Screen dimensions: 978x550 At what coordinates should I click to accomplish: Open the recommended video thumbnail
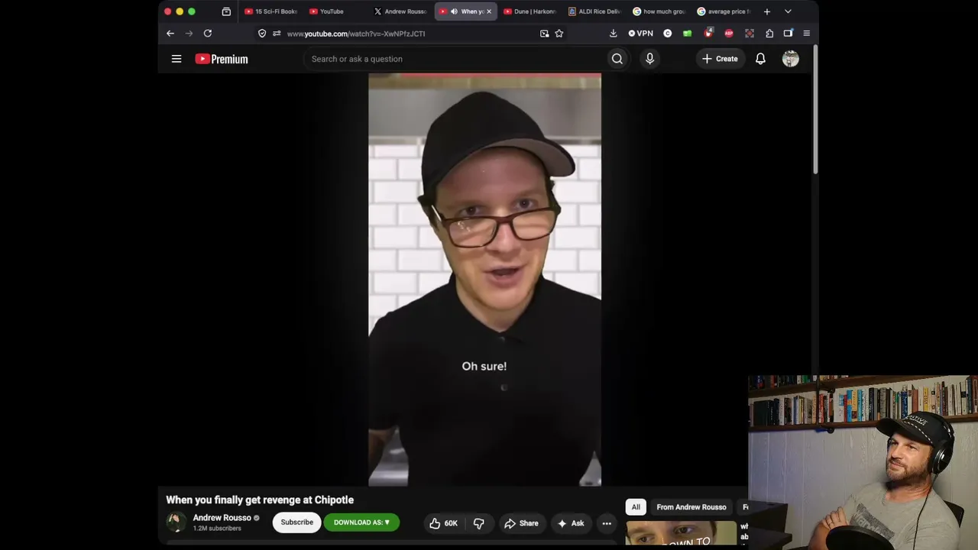[x=681, y=533]
